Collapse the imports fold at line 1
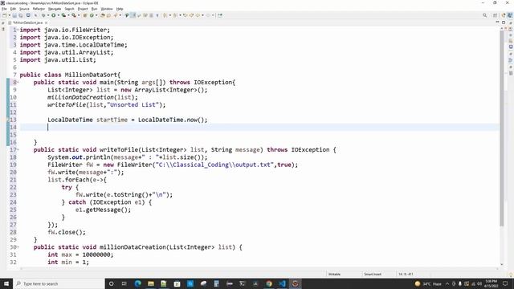 click(18, 30)
